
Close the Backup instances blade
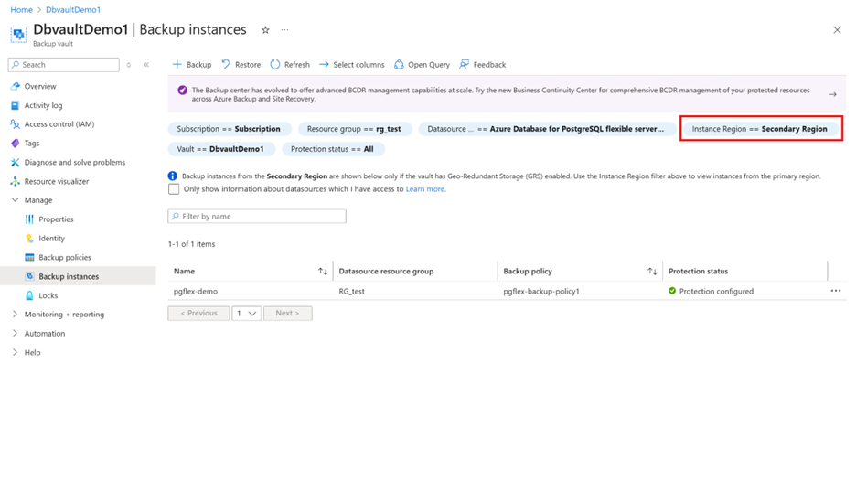(x=837, y=30)
